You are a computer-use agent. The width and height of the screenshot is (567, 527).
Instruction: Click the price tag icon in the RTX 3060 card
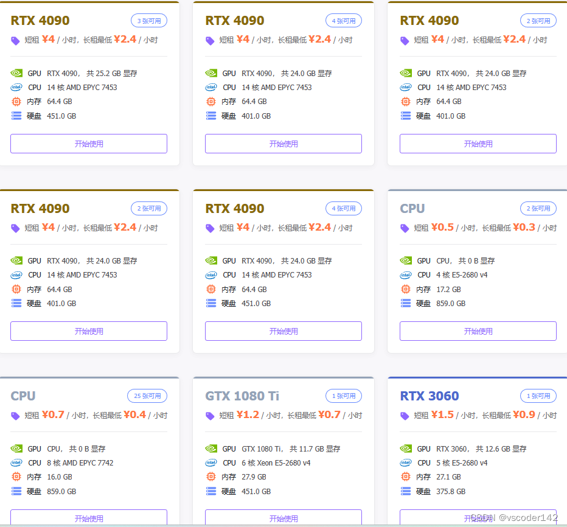(x=405, y=416)
